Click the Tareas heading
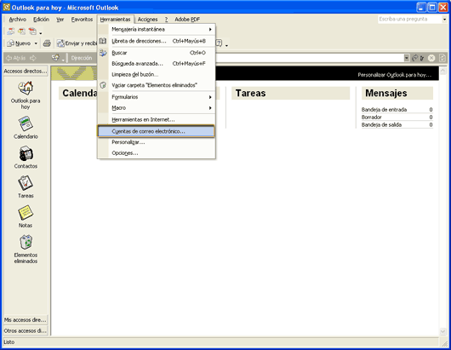This screenshot has width=451, height=350. click(250, 93)
